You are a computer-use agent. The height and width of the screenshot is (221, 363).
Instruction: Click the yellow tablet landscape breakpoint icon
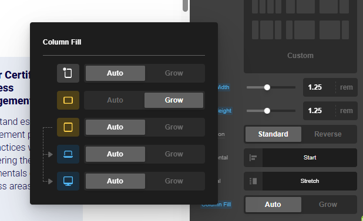click(68, 100)
